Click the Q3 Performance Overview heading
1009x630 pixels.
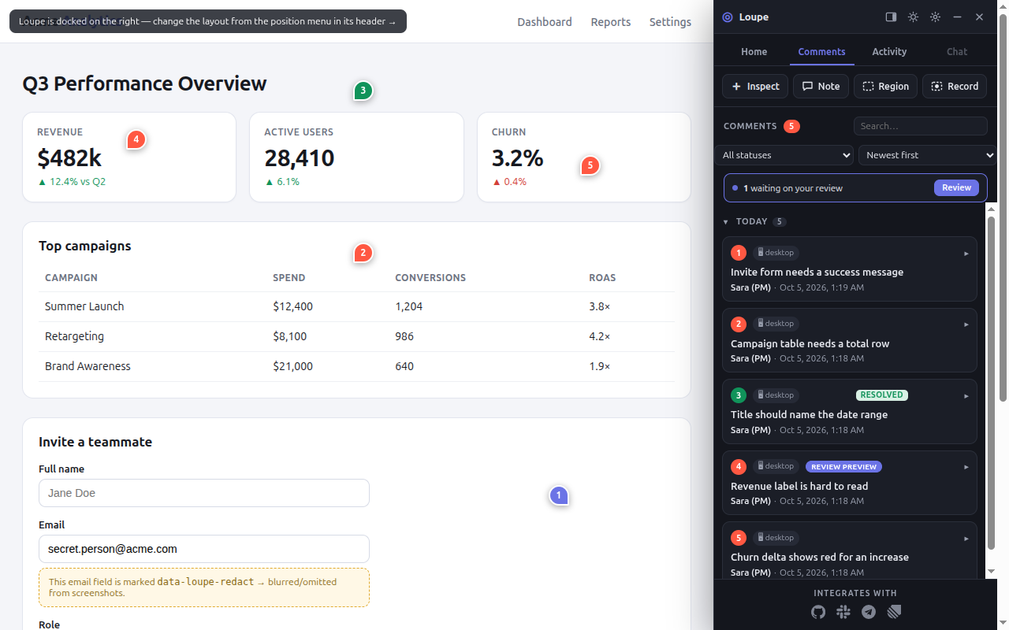(144, 83)
